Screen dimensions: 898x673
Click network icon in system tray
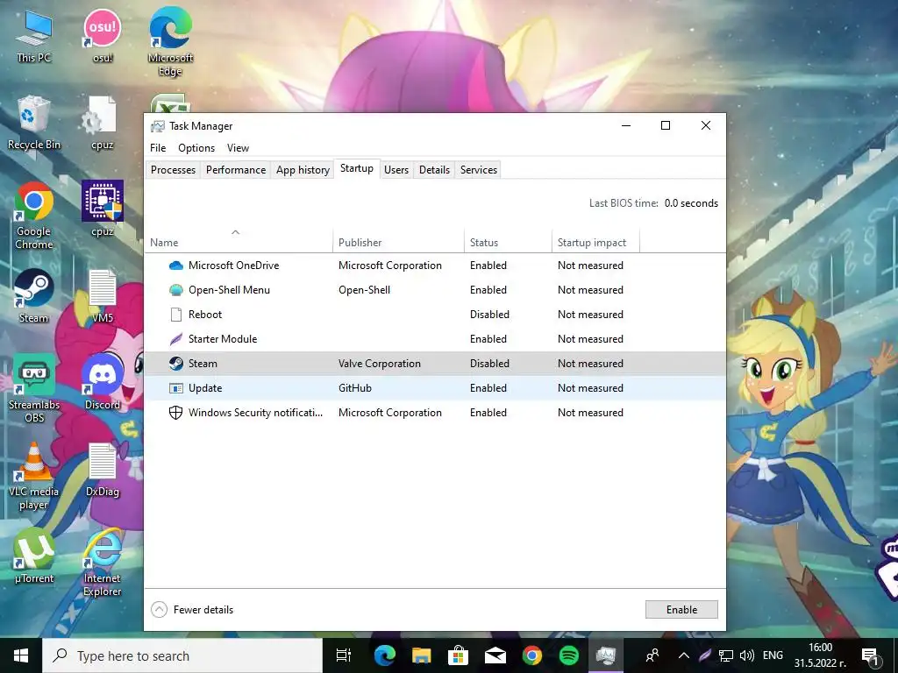click(x=726, y=655)
